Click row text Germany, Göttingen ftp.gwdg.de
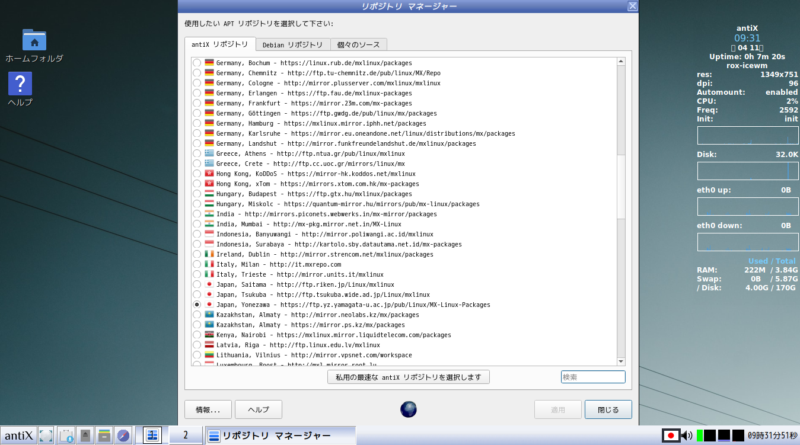The image size is (800, 445). coord(327,113)
